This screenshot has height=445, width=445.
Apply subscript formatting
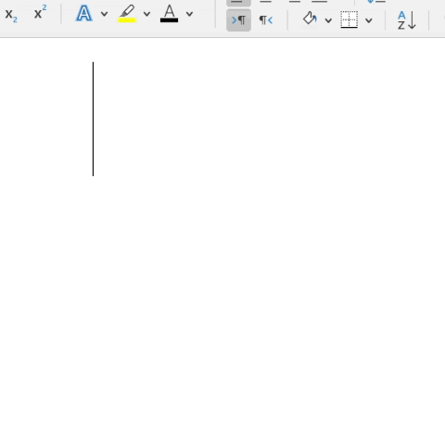(11, 15)
